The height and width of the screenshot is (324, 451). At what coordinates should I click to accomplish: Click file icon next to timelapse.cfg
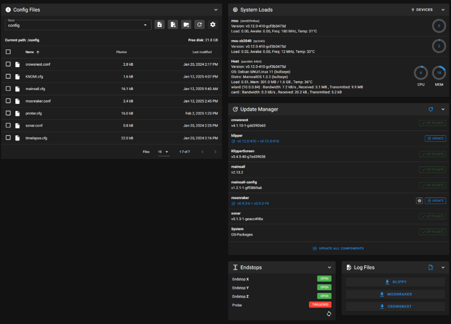pyautogui.click(x=18, y=138)
